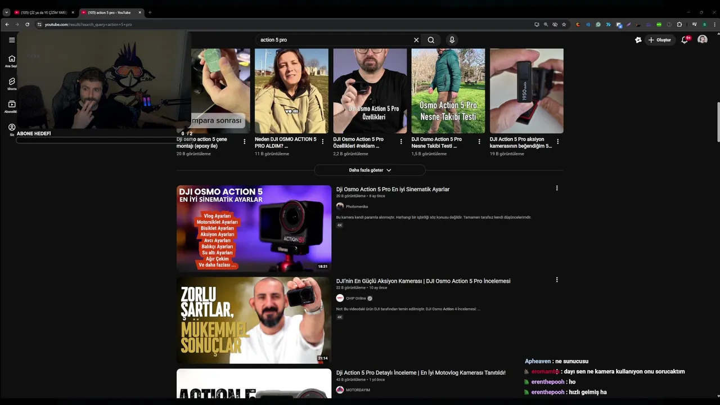720x405 pixels.
Task: Open options for Neden DJI OSMO short
Action: (x=322, y=142)
